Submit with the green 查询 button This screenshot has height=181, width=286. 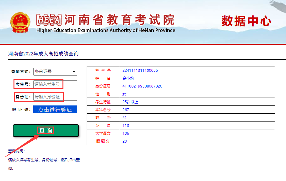point(46,131)
